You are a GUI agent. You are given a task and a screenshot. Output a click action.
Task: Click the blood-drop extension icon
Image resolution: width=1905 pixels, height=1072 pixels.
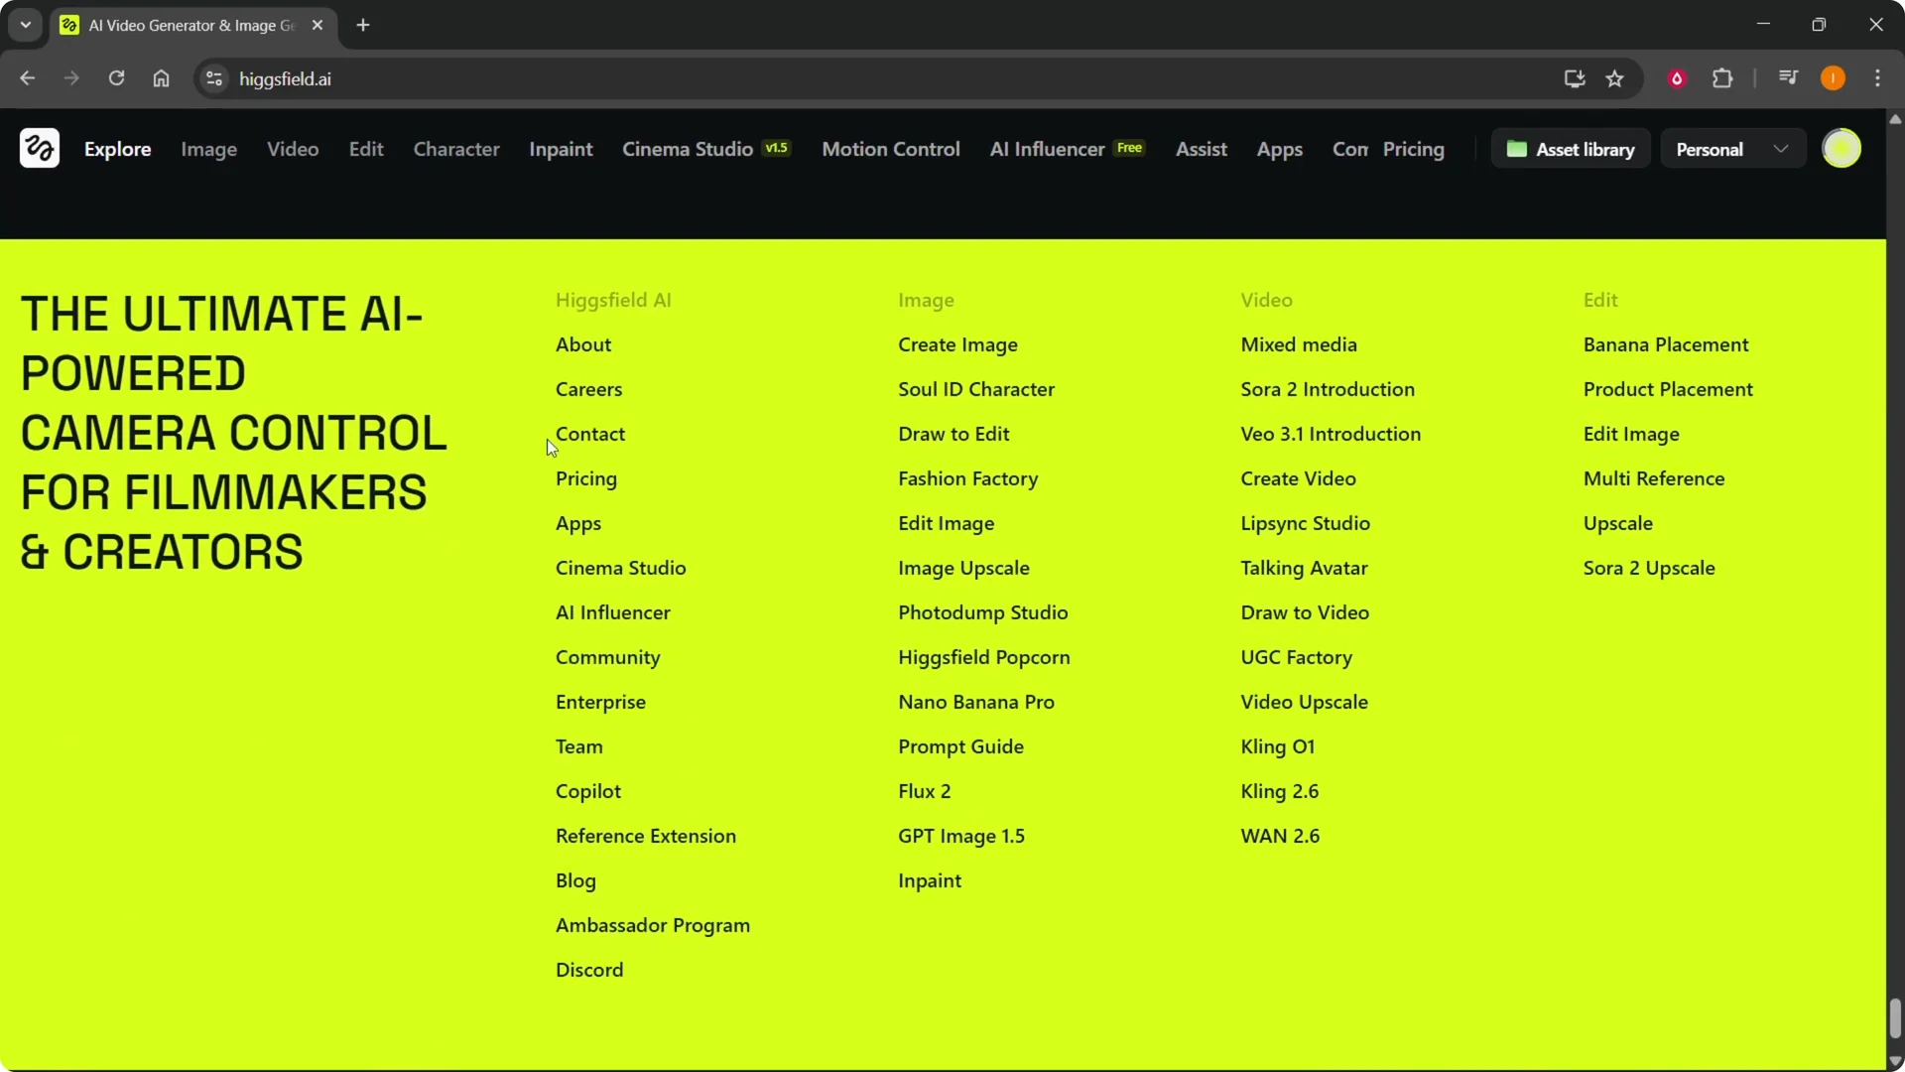[1677, 78]
